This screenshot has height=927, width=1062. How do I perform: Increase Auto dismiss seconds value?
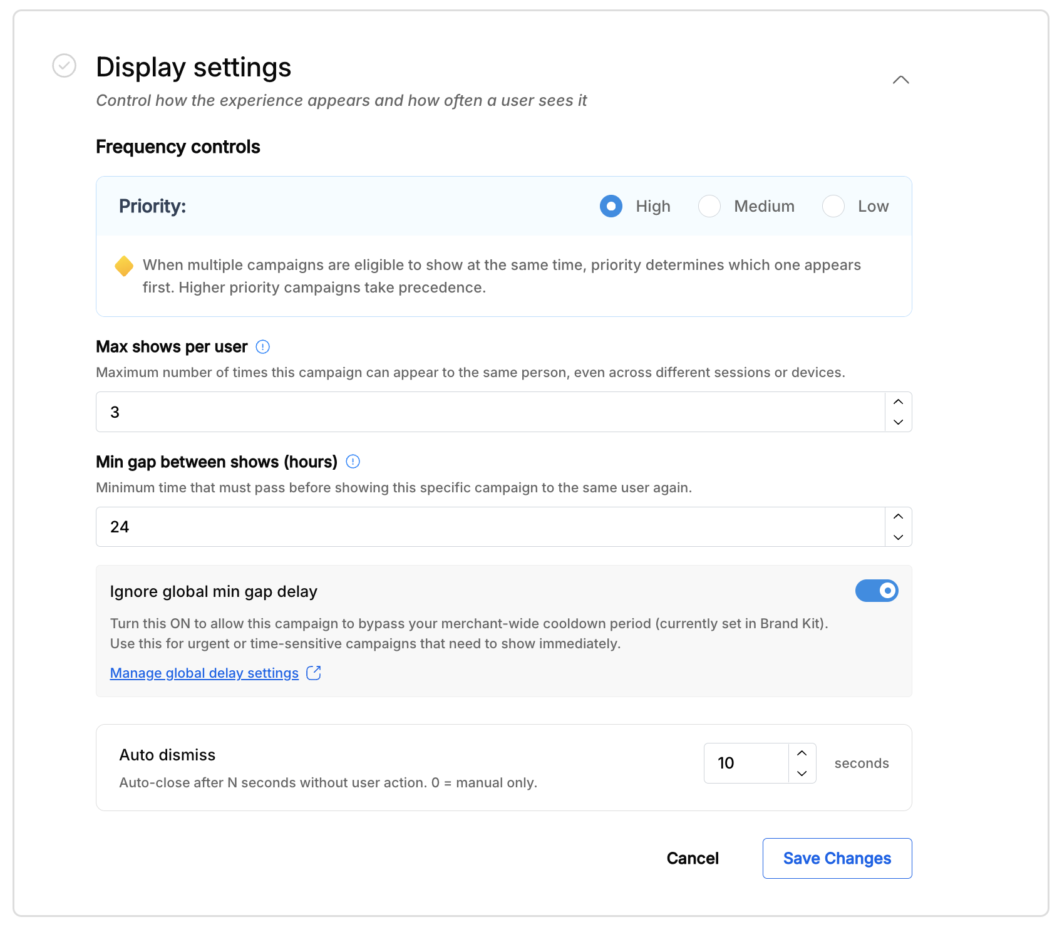(802, 754)
